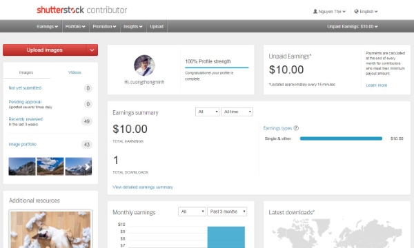Click the profile avatar photo
The height and width of the screenshot is (248, 414).
[x=144, y=65]
